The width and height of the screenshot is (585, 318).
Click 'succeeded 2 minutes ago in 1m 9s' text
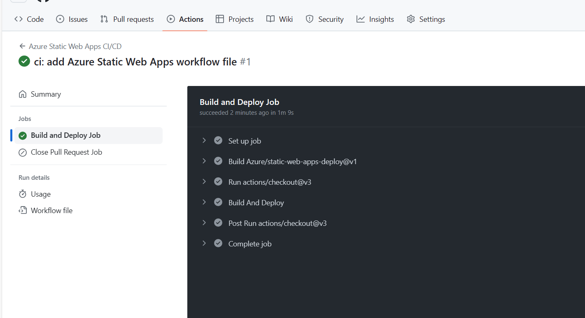[x=247, y=113]
